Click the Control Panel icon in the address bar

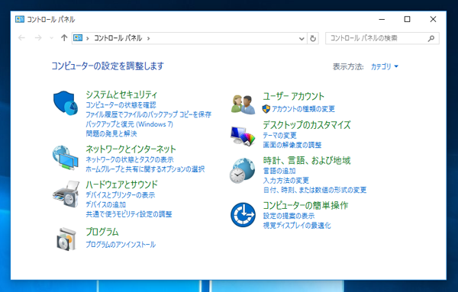(x=78, y=38)
